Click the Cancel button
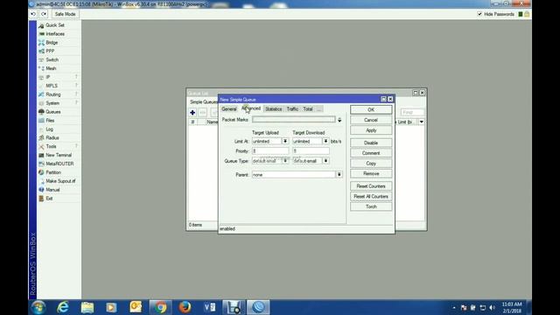560x315 pixels. [x=371, y=120]
